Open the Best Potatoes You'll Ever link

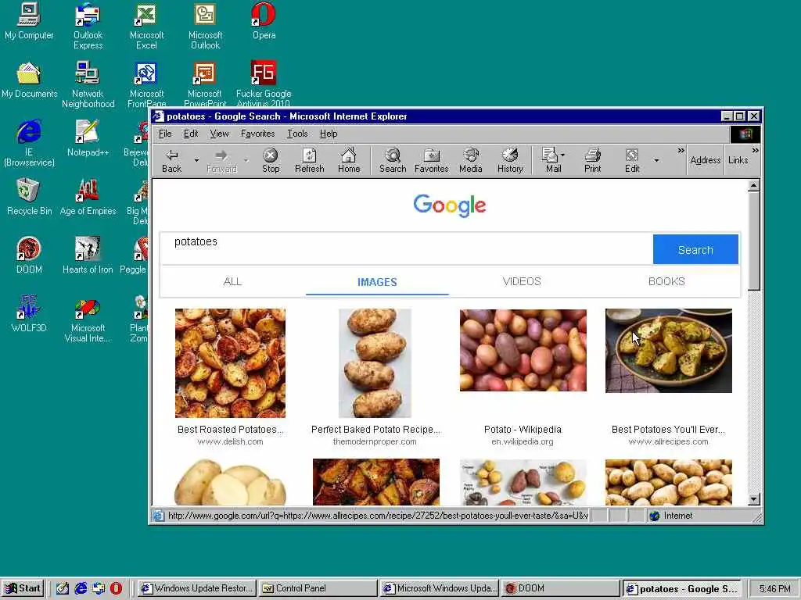[668, 430]
